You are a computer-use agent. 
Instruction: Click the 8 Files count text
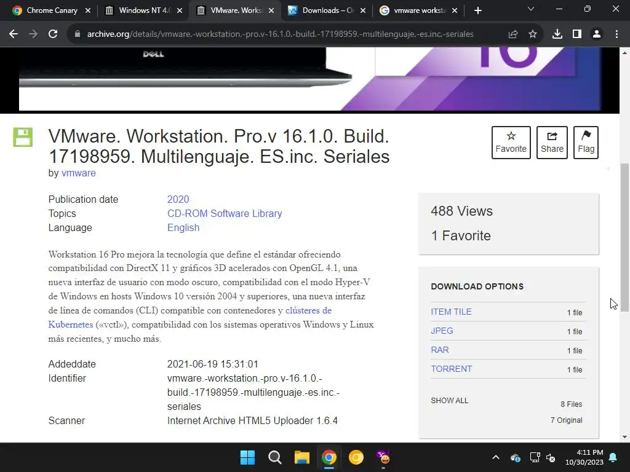click(572, 404)
